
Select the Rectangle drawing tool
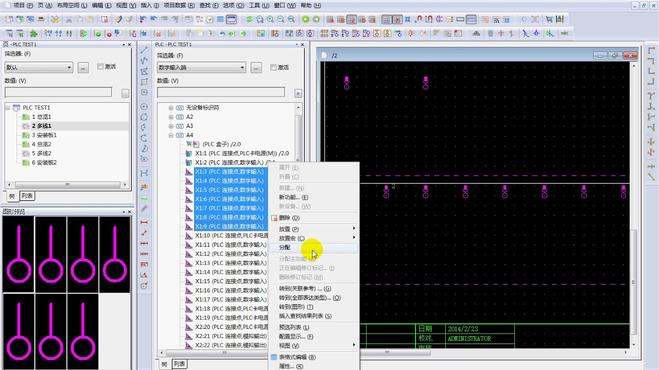144,82
